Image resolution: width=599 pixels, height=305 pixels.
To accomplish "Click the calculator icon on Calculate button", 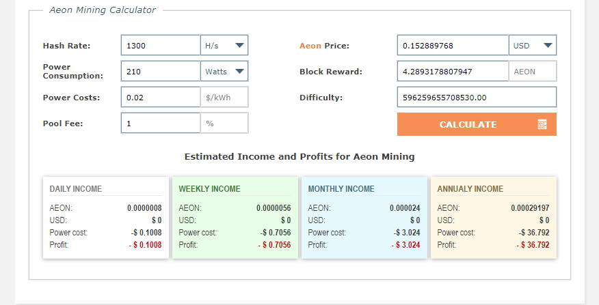I will point(542,124).
